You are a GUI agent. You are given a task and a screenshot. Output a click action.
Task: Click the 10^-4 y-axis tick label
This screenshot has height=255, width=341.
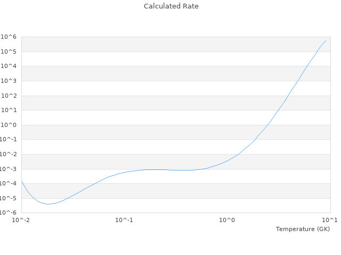(x=9, y=184)
